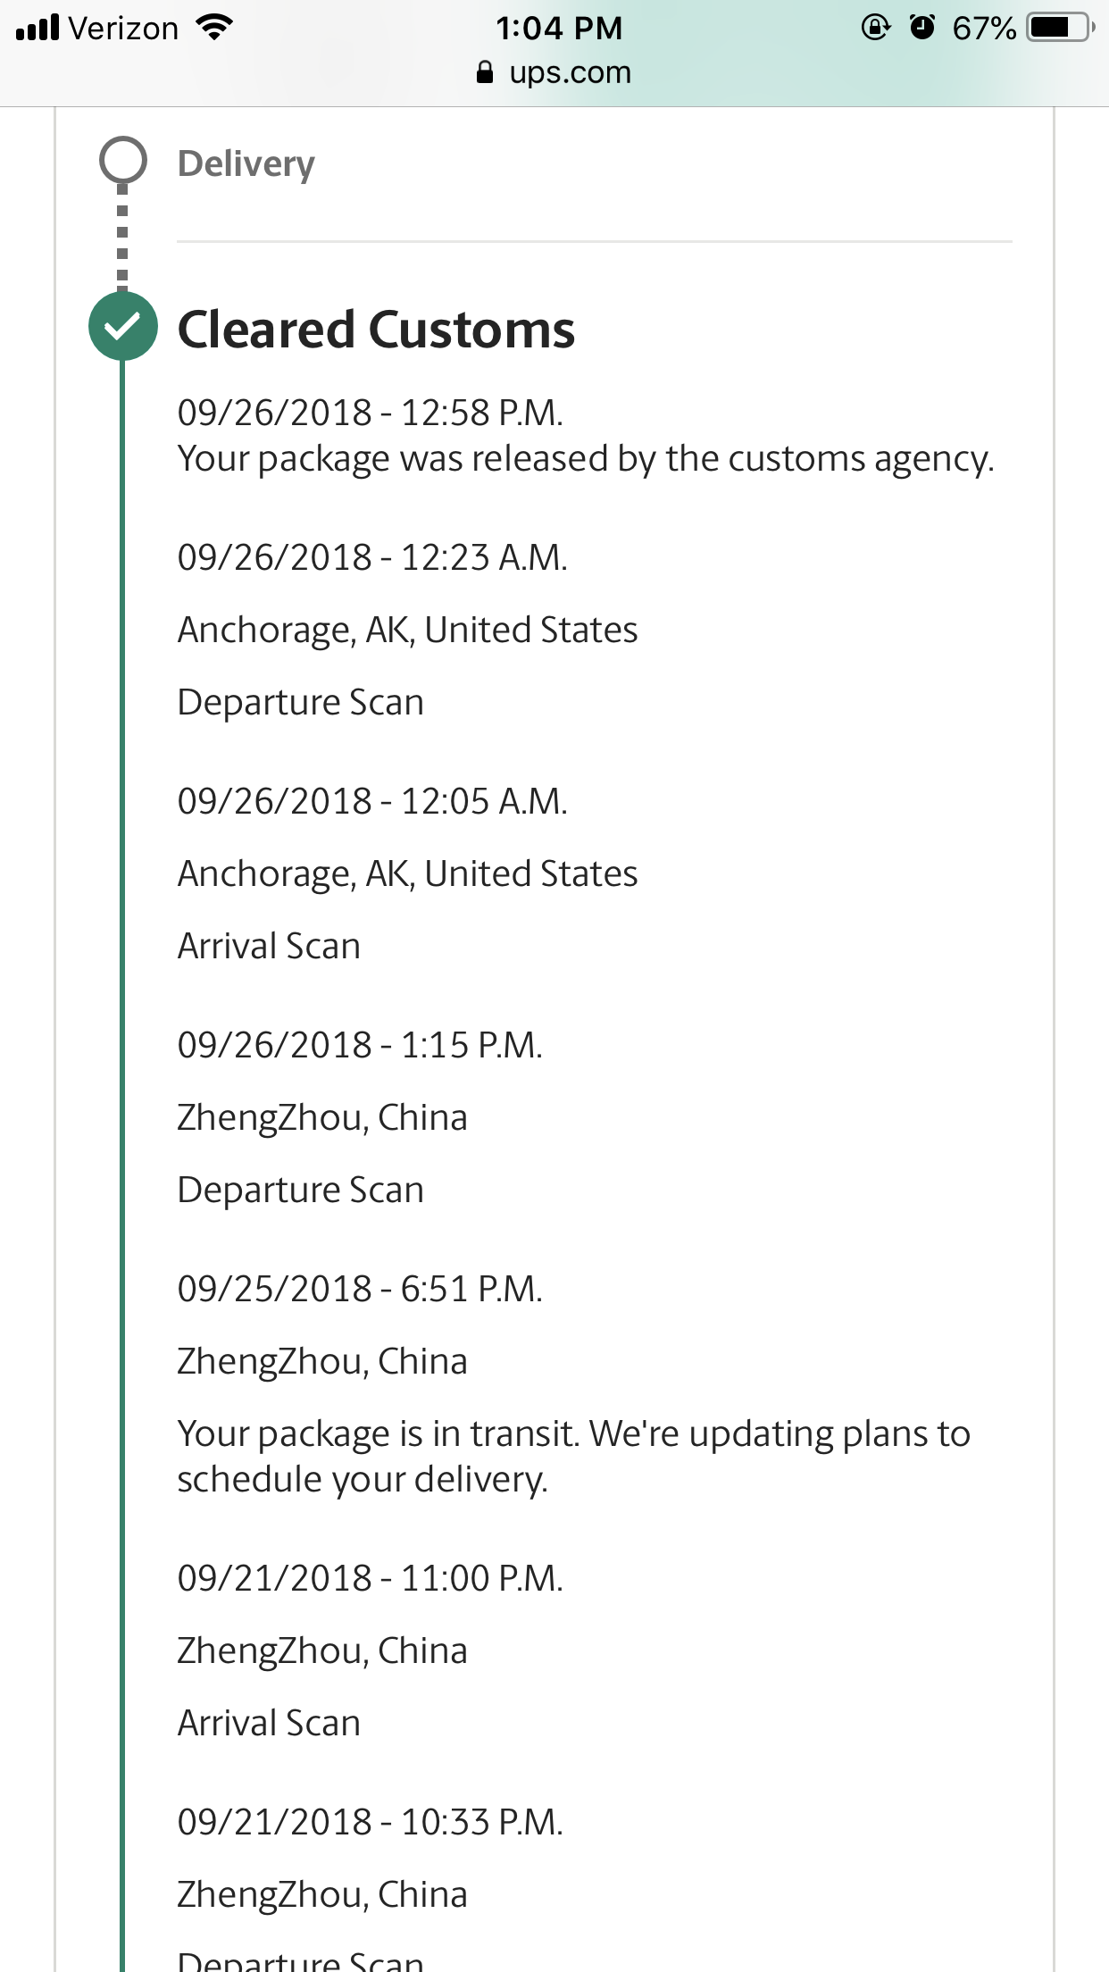Image resolution: width=1109 pixels, height=1972 pixels.
Task: Tap the alarm clock status icon
Action: coord(922,28)
